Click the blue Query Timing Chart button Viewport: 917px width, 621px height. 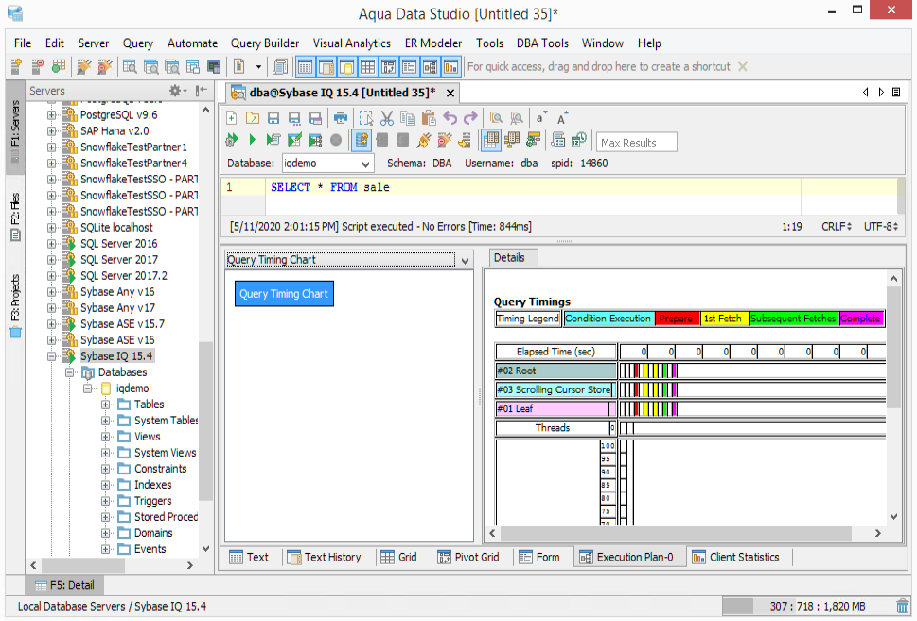click(284, 294)
